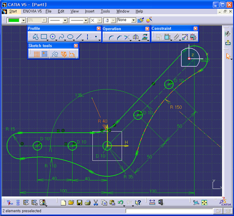This screenshot has width=234, height=216.
Task: Select the Rectangle tool in Profile toolbar
Action: pyautogui.click(x=44, y=37)
